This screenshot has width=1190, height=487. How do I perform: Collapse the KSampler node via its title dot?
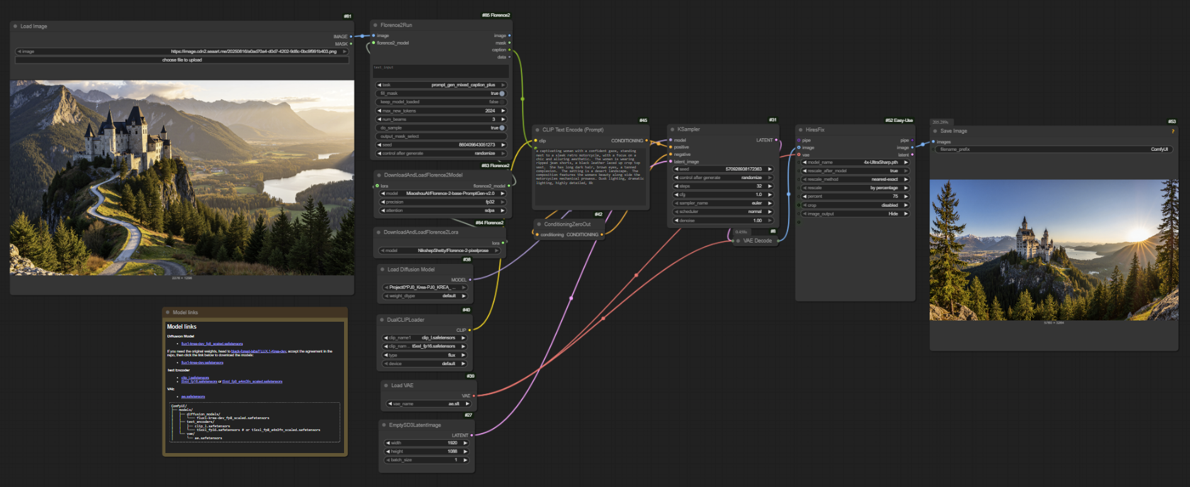click(672, 129)
